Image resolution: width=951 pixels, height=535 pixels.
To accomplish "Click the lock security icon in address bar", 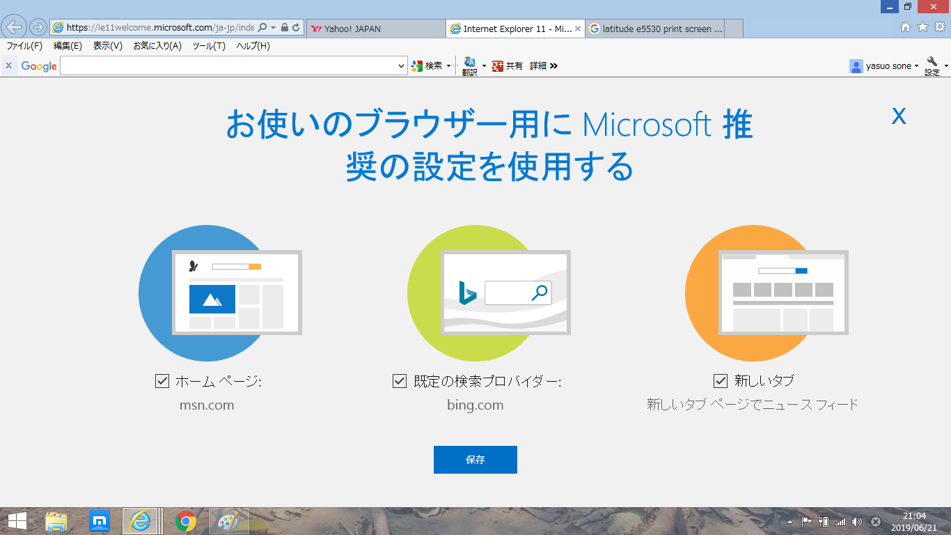I will coord(285,28).
